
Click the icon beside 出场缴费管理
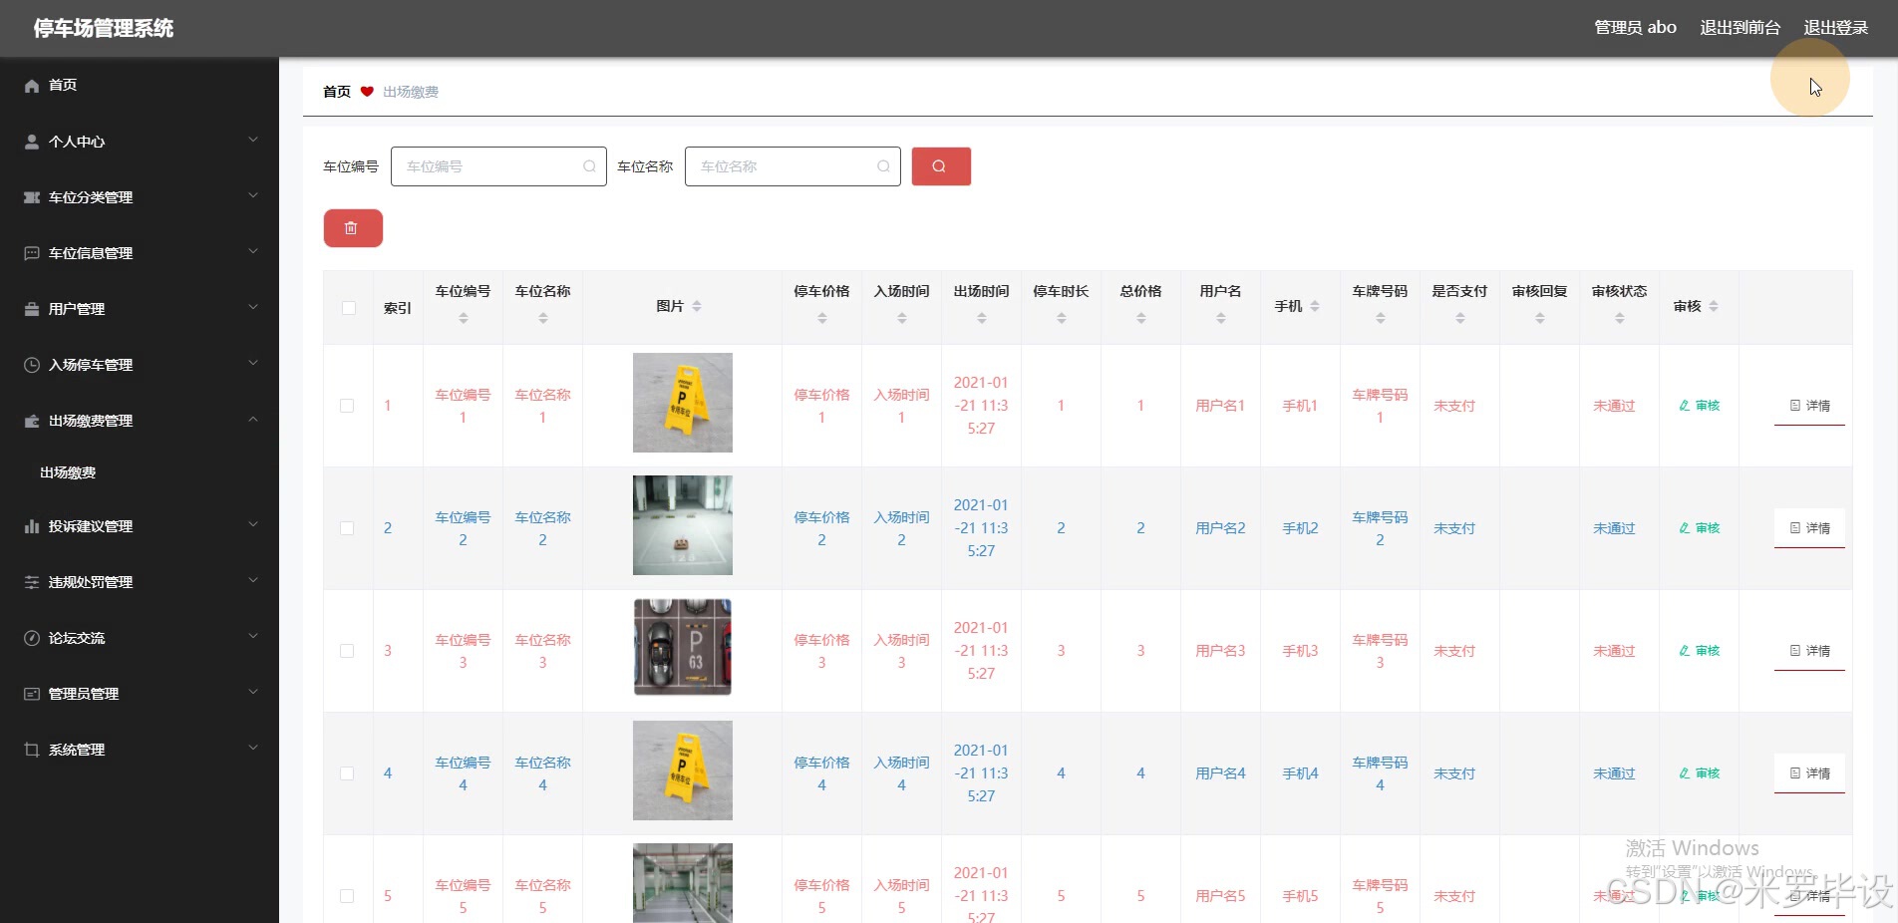click(x=32, y=421)
